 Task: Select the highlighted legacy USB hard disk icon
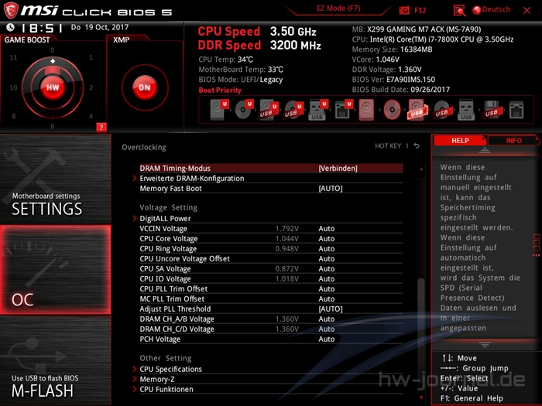click(417, 110)
